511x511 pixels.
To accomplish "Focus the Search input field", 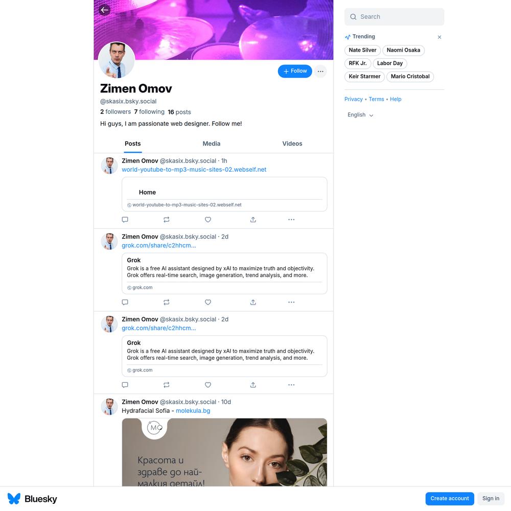I will pos(394,17).
